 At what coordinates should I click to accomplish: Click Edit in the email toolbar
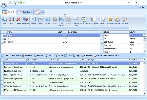pyautogui.click(x=12, y=56)
